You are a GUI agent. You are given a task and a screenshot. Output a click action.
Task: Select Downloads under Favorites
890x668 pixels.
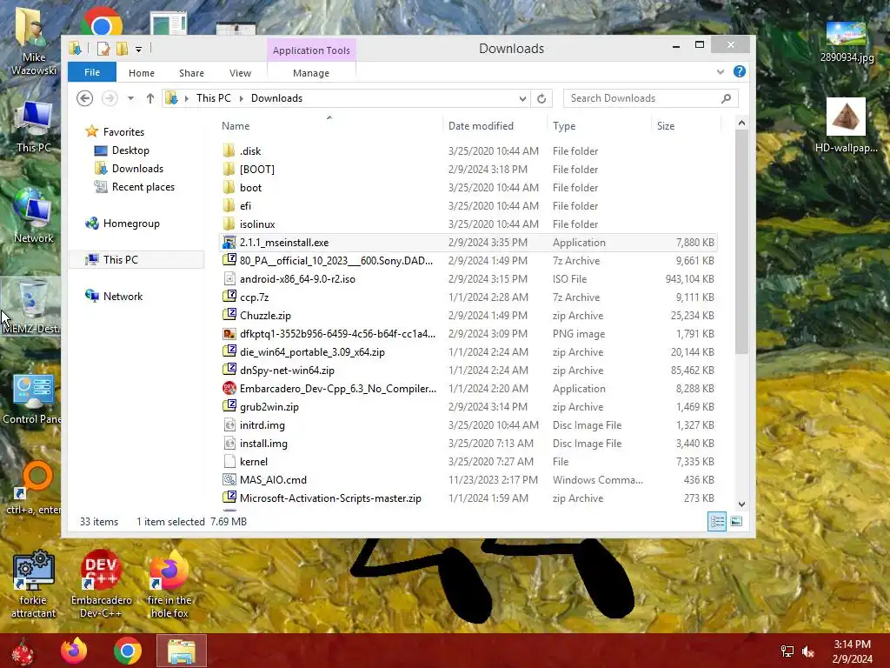(137, 169)
